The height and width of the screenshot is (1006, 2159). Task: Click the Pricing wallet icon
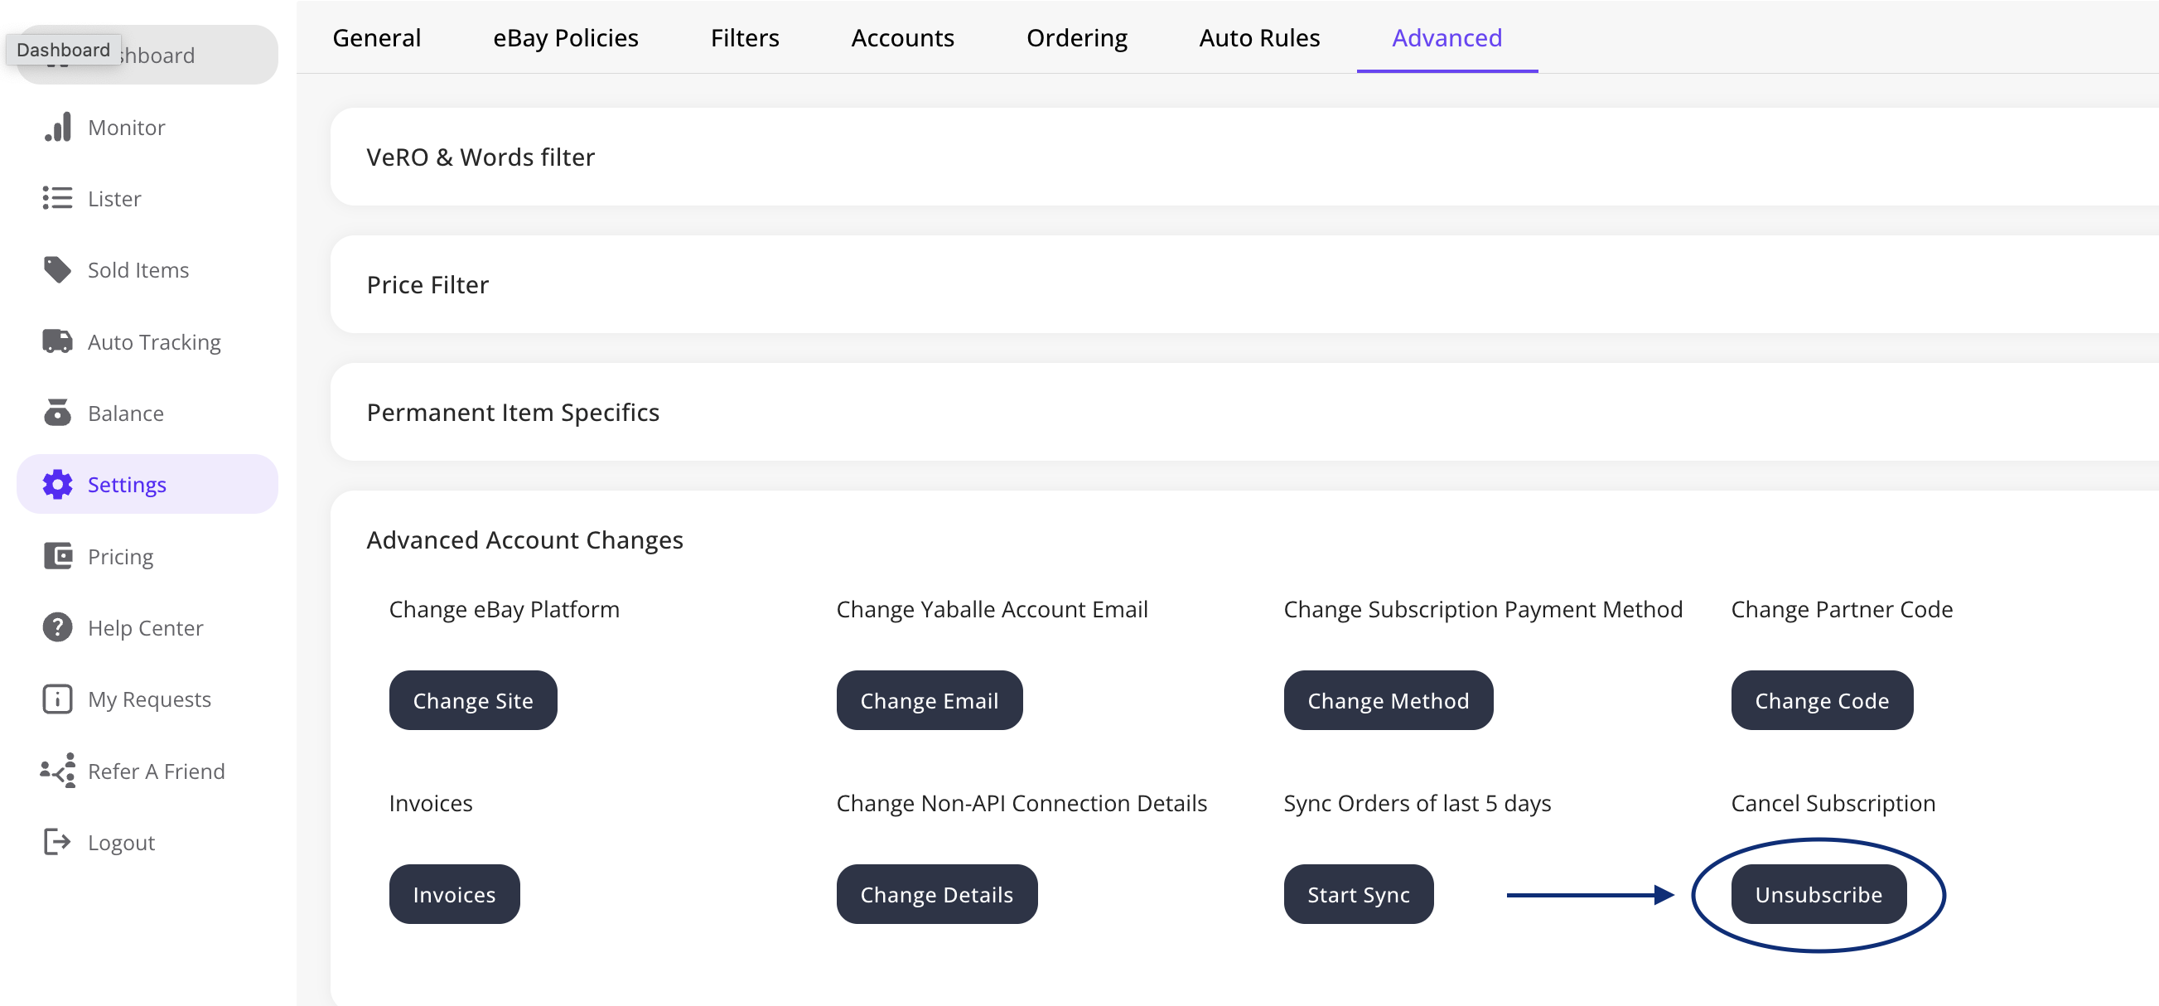tap(57, 556)
